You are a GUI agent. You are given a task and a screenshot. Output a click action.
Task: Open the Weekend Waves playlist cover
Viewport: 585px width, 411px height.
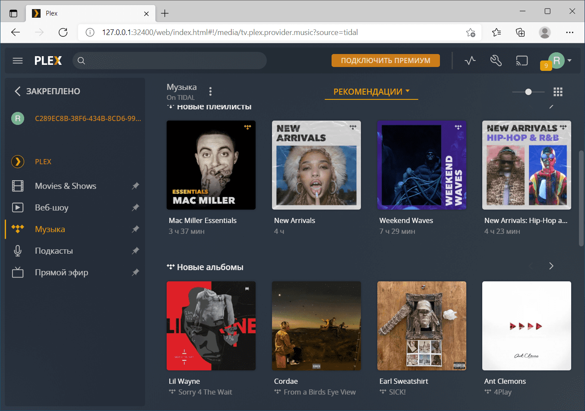tap(422, 165)
